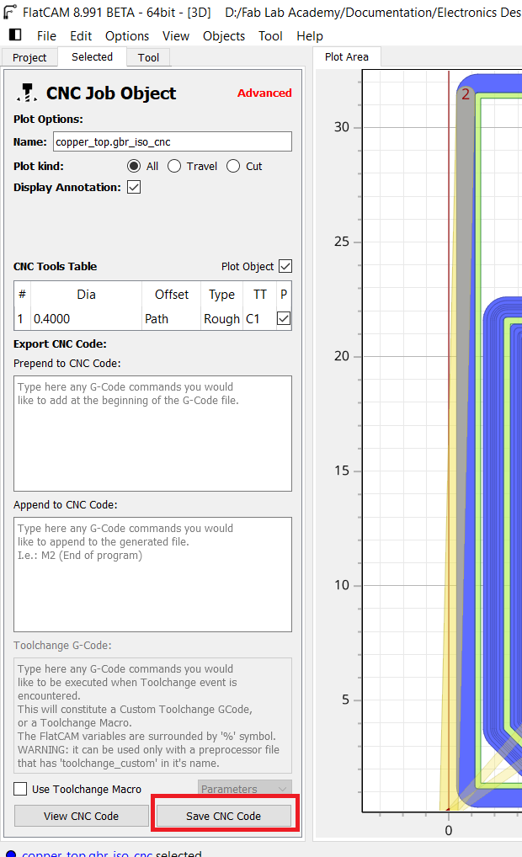Screen dimensions: 522x857
Task: Select row number 1 in tools table
Action: (x=21, y=319)
